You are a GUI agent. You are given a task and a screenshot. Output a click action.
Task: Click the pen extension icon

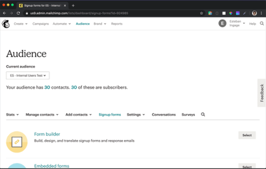coord(245,13)
